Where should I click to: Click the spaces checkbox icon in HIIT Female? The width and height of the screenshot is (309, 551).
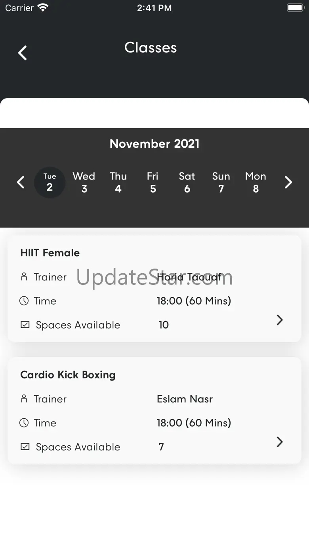pos(25,325)
